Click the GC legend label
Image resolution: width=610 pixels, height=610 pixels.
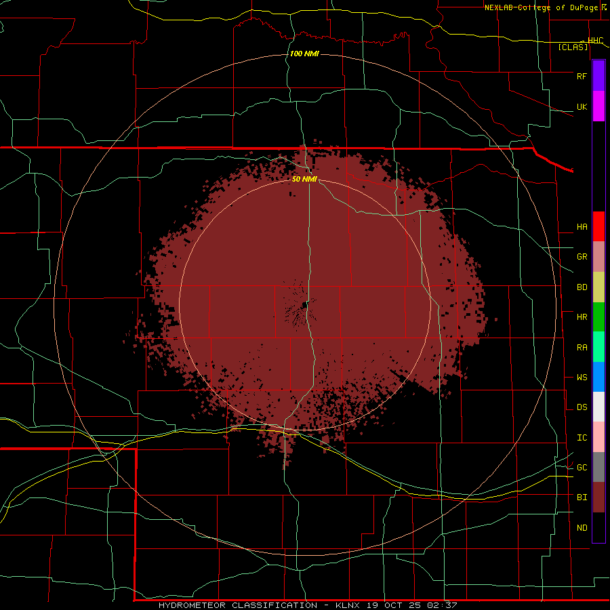tap(582, 468)
